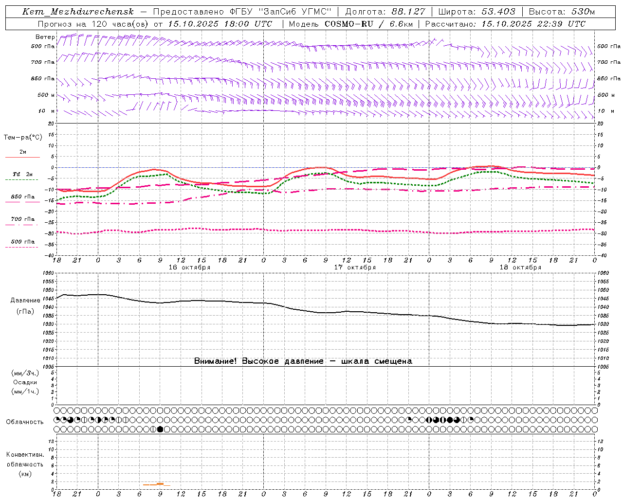
Task: Click the 16 октября date label
Action: coord(189,267)
